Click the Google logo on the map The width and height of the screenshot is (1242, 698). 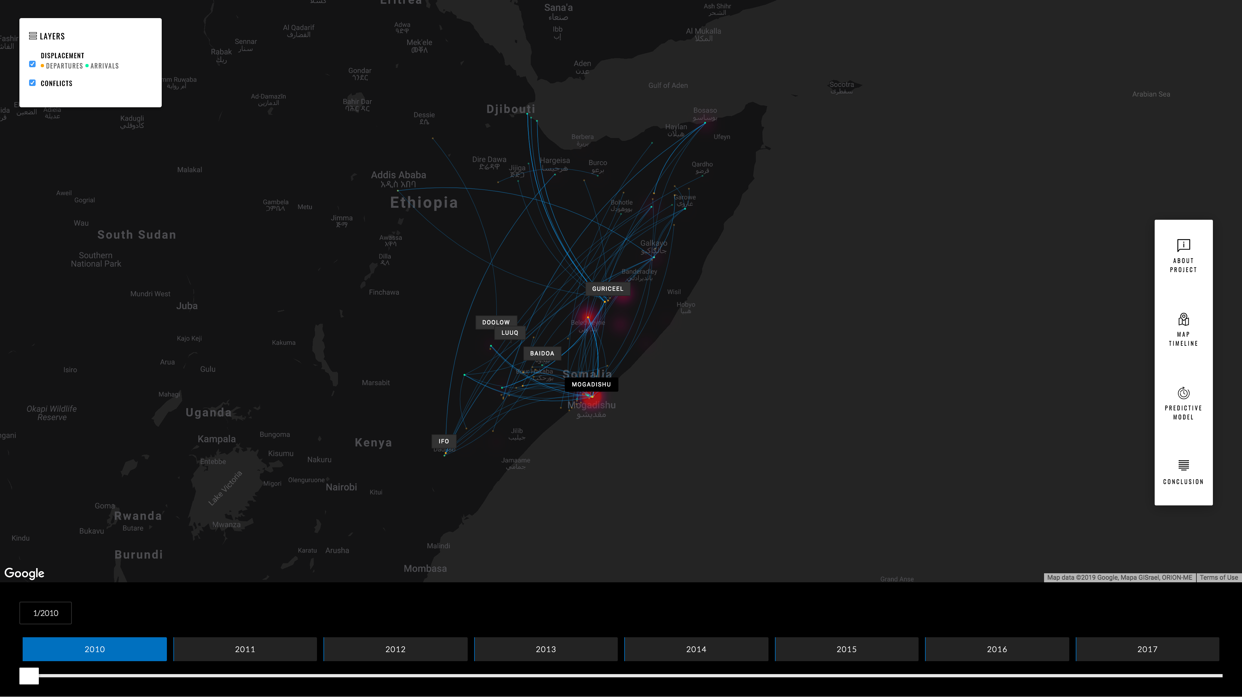point(24,573)
